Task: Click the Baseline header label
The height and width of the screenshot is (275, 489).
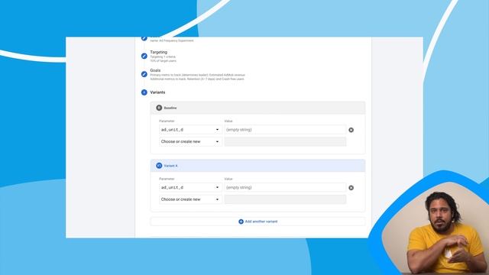Action: [170, 108]
